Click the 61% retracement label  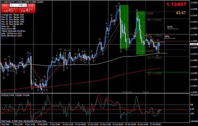click(170, 27)
